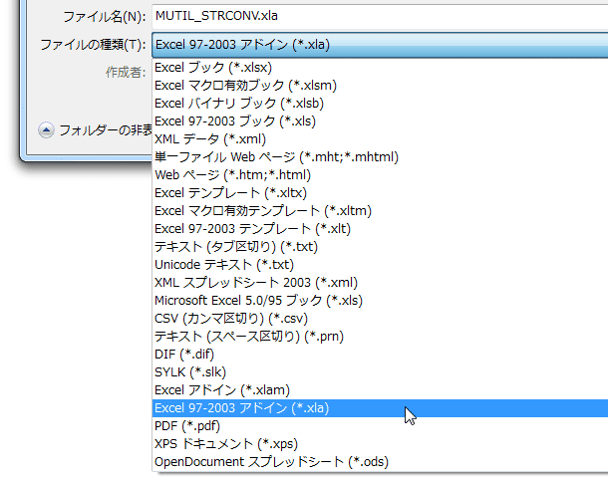This screenshot has width=608, height=482.
Task: Select Excel 97-2003 テンプレート (*.xlt)
Action: tap(380, 229)
